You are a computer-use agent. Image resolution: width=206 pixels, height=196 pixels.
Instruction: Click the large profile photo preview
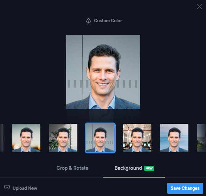coord(103,72)
